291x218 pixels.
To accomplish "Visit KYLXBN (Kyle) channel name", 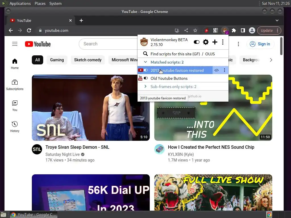I will click(x=181, y=154).
